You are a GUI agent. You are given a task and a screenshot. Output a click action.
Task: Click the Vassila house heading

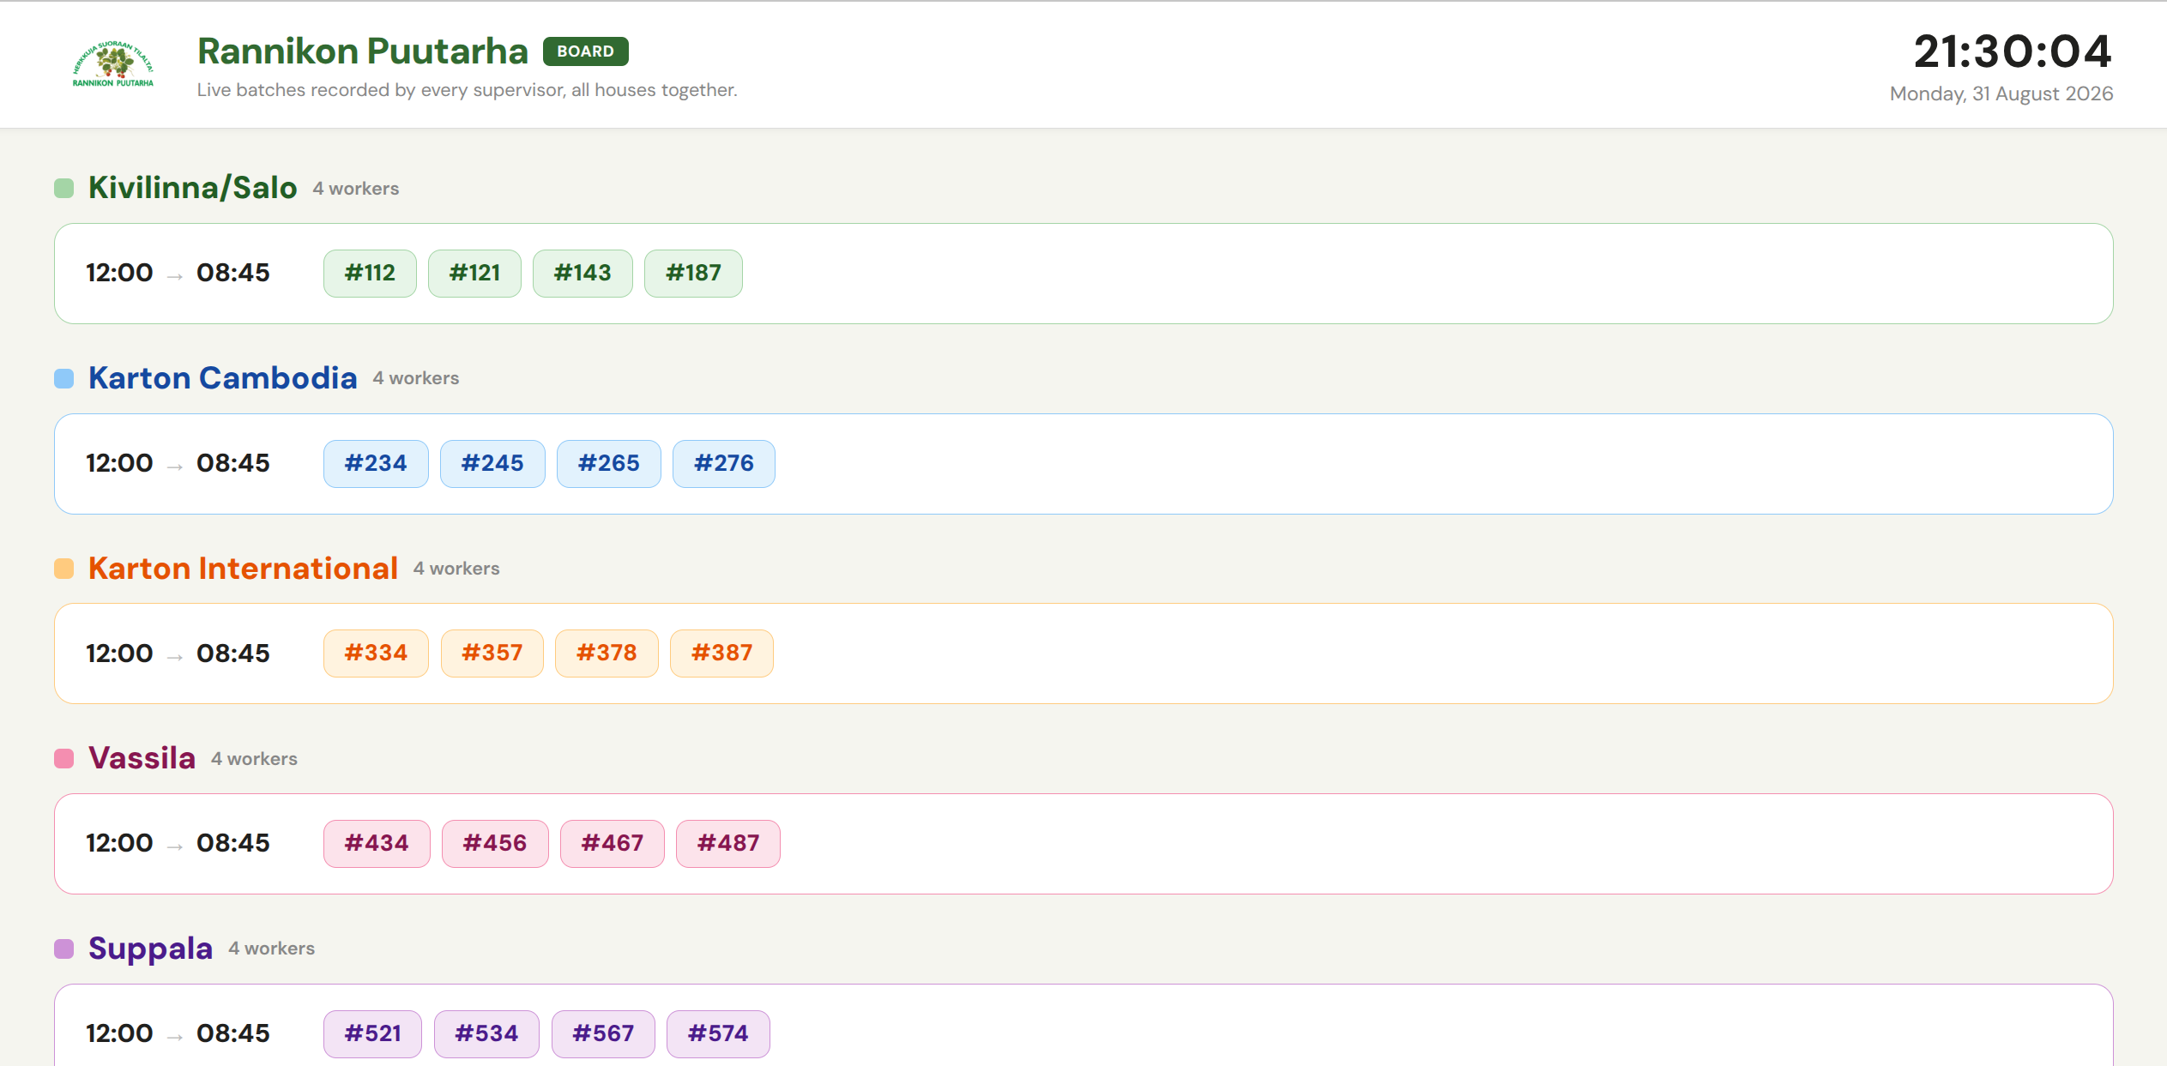click(x=142, y=759)
